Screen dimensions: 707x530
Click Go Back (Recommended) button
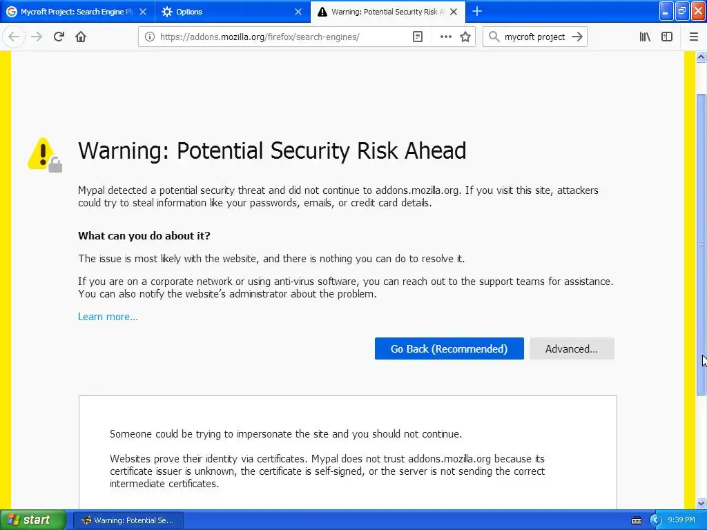click(449, 349)
